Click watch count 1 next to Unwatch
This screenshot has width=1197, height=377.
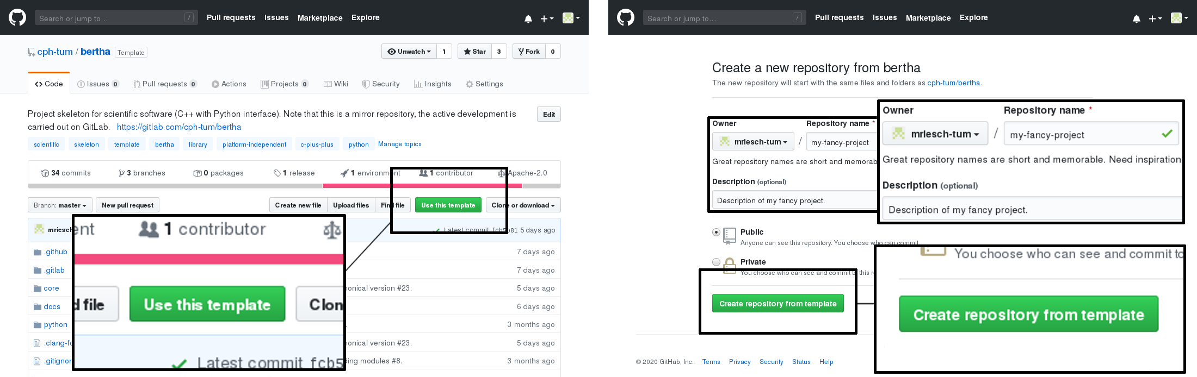tap(444, 52)
